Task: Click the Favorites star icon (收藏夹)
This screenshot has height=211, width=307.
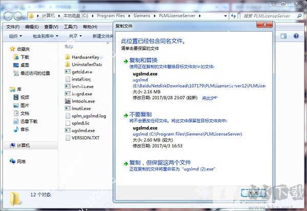Action: click(x=12, y=49)
